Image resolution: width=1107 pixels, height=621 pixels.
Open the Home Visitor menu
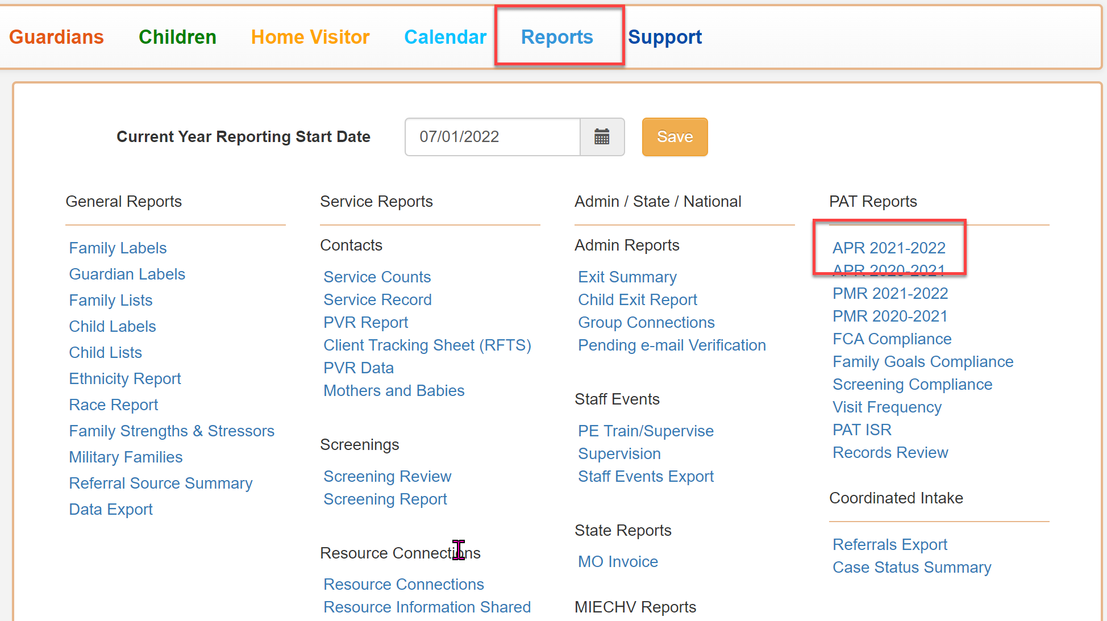[x=310, y=37]
